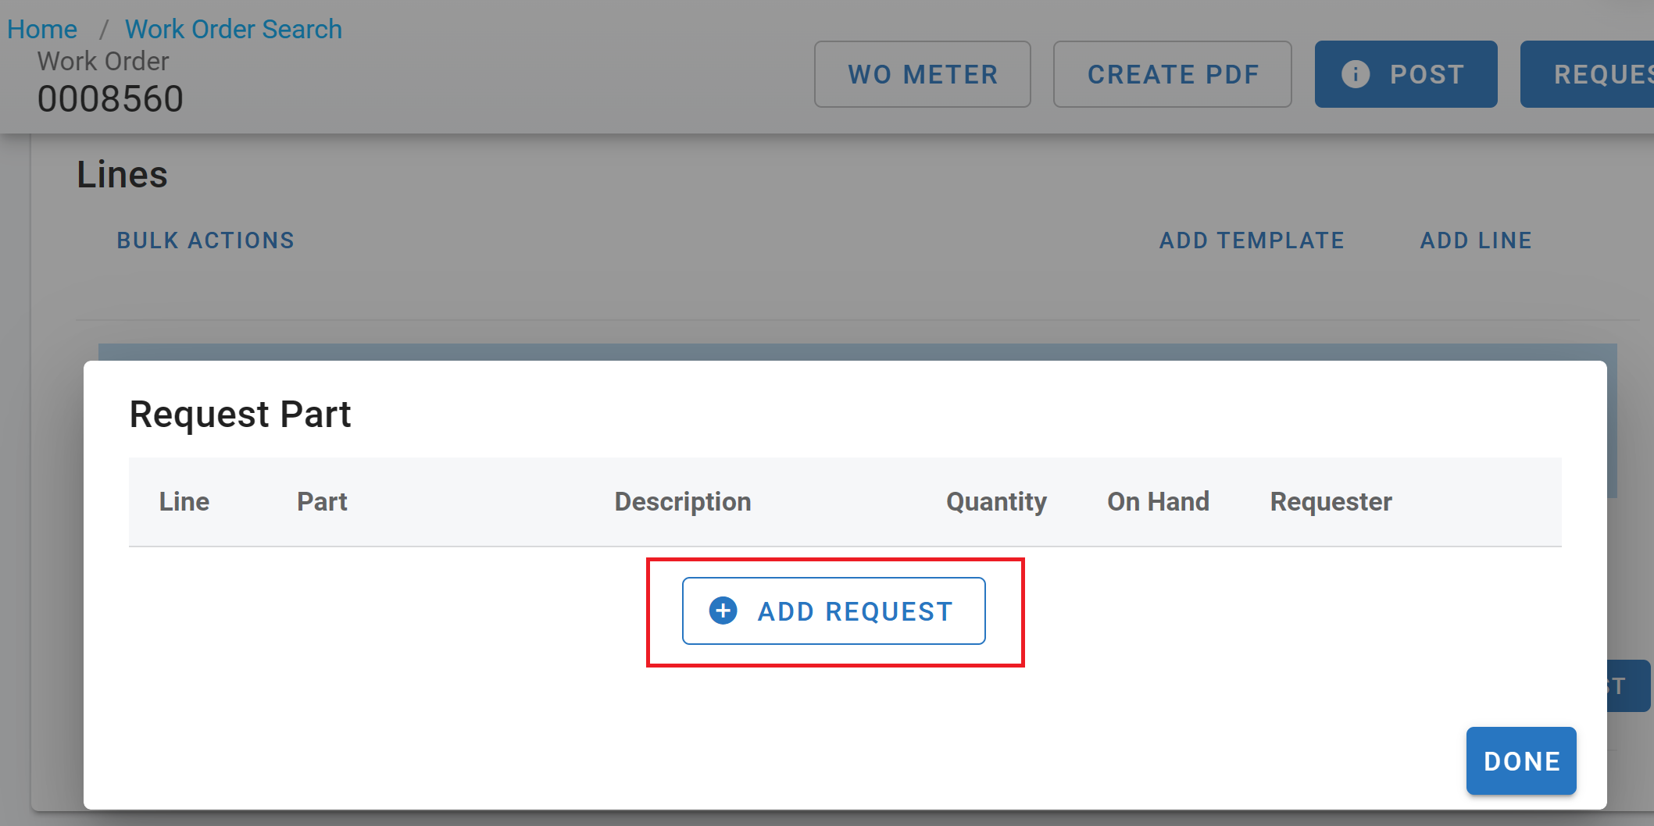Viewport: 1654px width, 826px height.
Task: Navigate to Home
Action: 41,28
